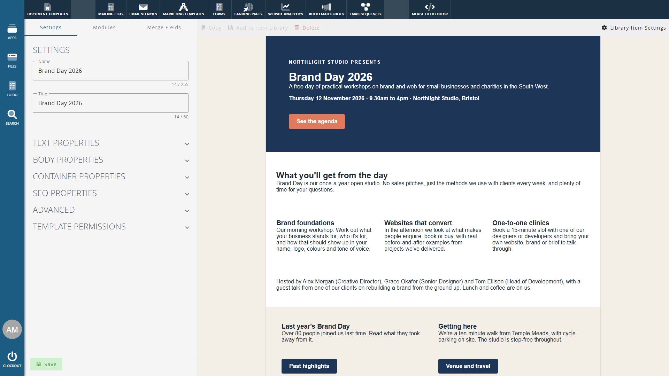The height and width of the screenshot is (376, 669).
Task: Select the Websites that convert heading
Action: 418,223
